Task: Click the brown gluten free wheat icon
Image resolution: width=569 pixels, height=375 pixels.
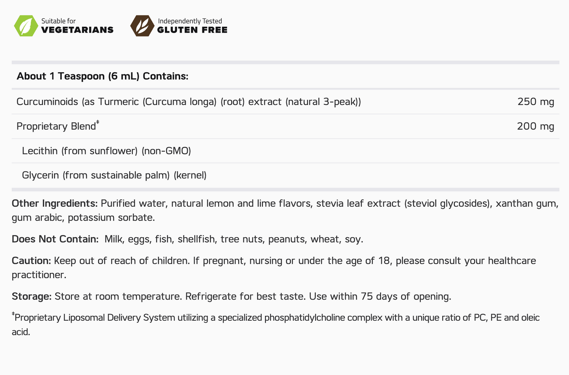Action: click(x=142, y=26)
